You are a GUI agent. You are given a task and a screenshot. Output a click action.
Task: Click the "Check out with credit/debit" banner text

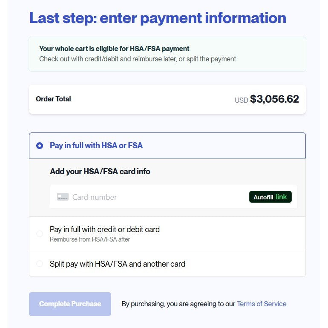138,59
